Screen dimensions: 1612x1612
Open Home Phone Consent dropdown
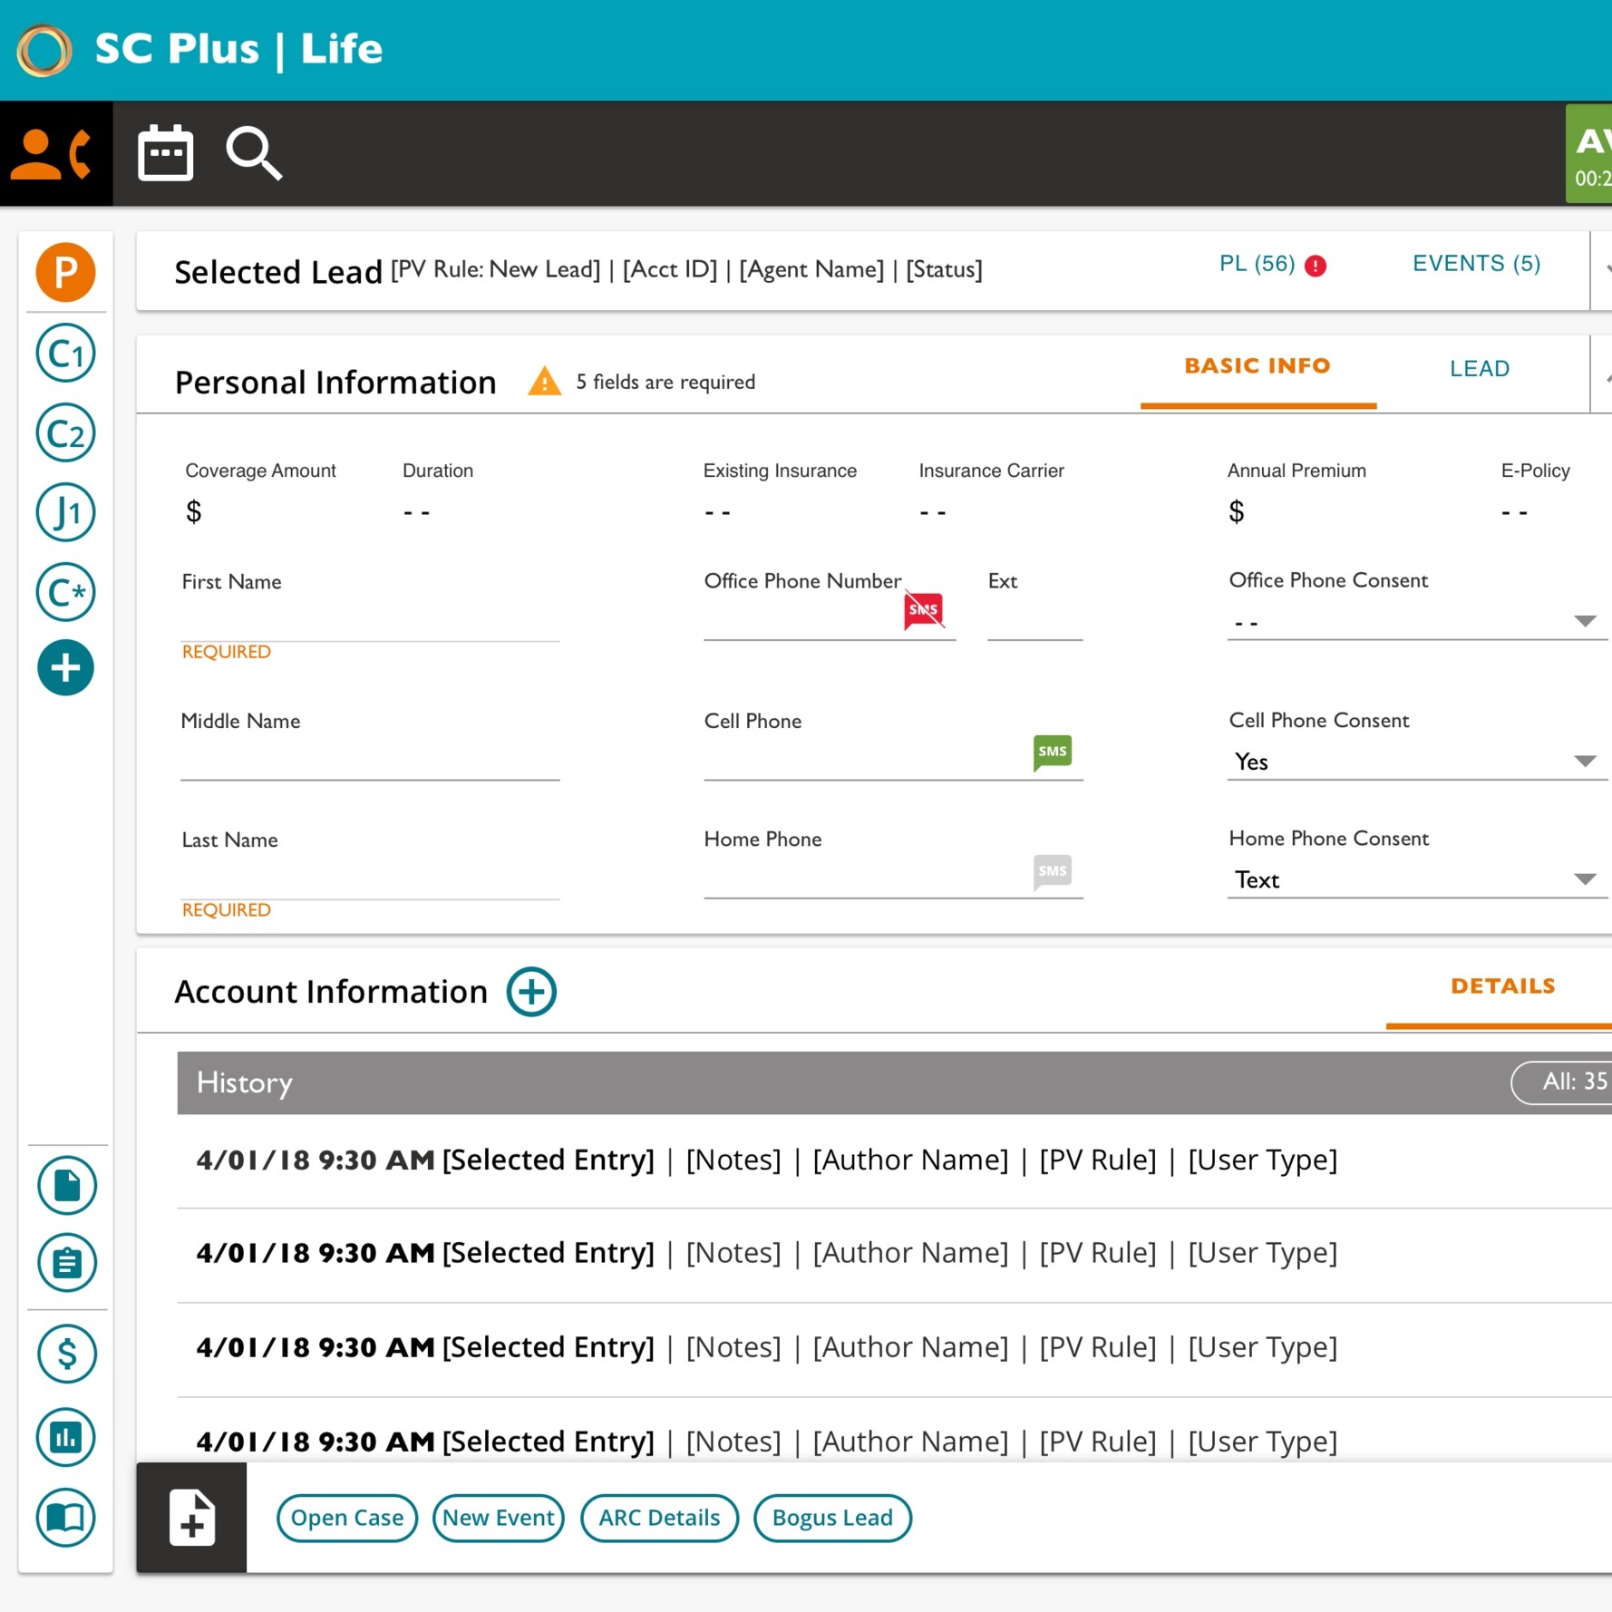(1417, 879)
